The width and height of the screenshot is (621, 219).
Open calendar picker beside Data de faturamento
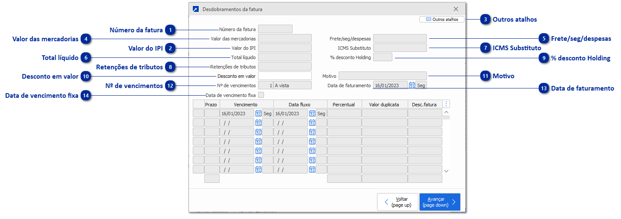click(412, 85)
